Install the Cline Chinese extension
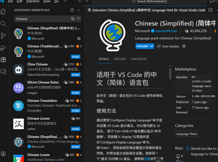 pyautogui.click(x=75, y=75)
